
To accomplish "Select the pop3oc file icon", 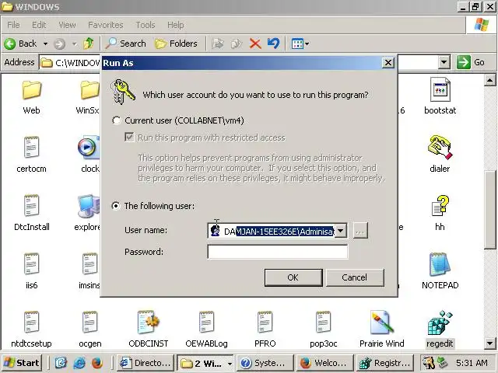I will click(324, 322).
